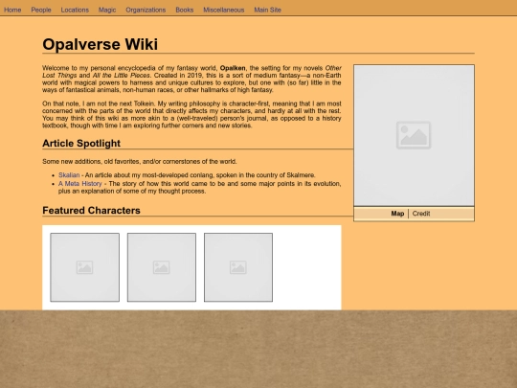This screenshot has width=517, height=388.
Task: Visit the Main Site link
Action: click(267, 10)
